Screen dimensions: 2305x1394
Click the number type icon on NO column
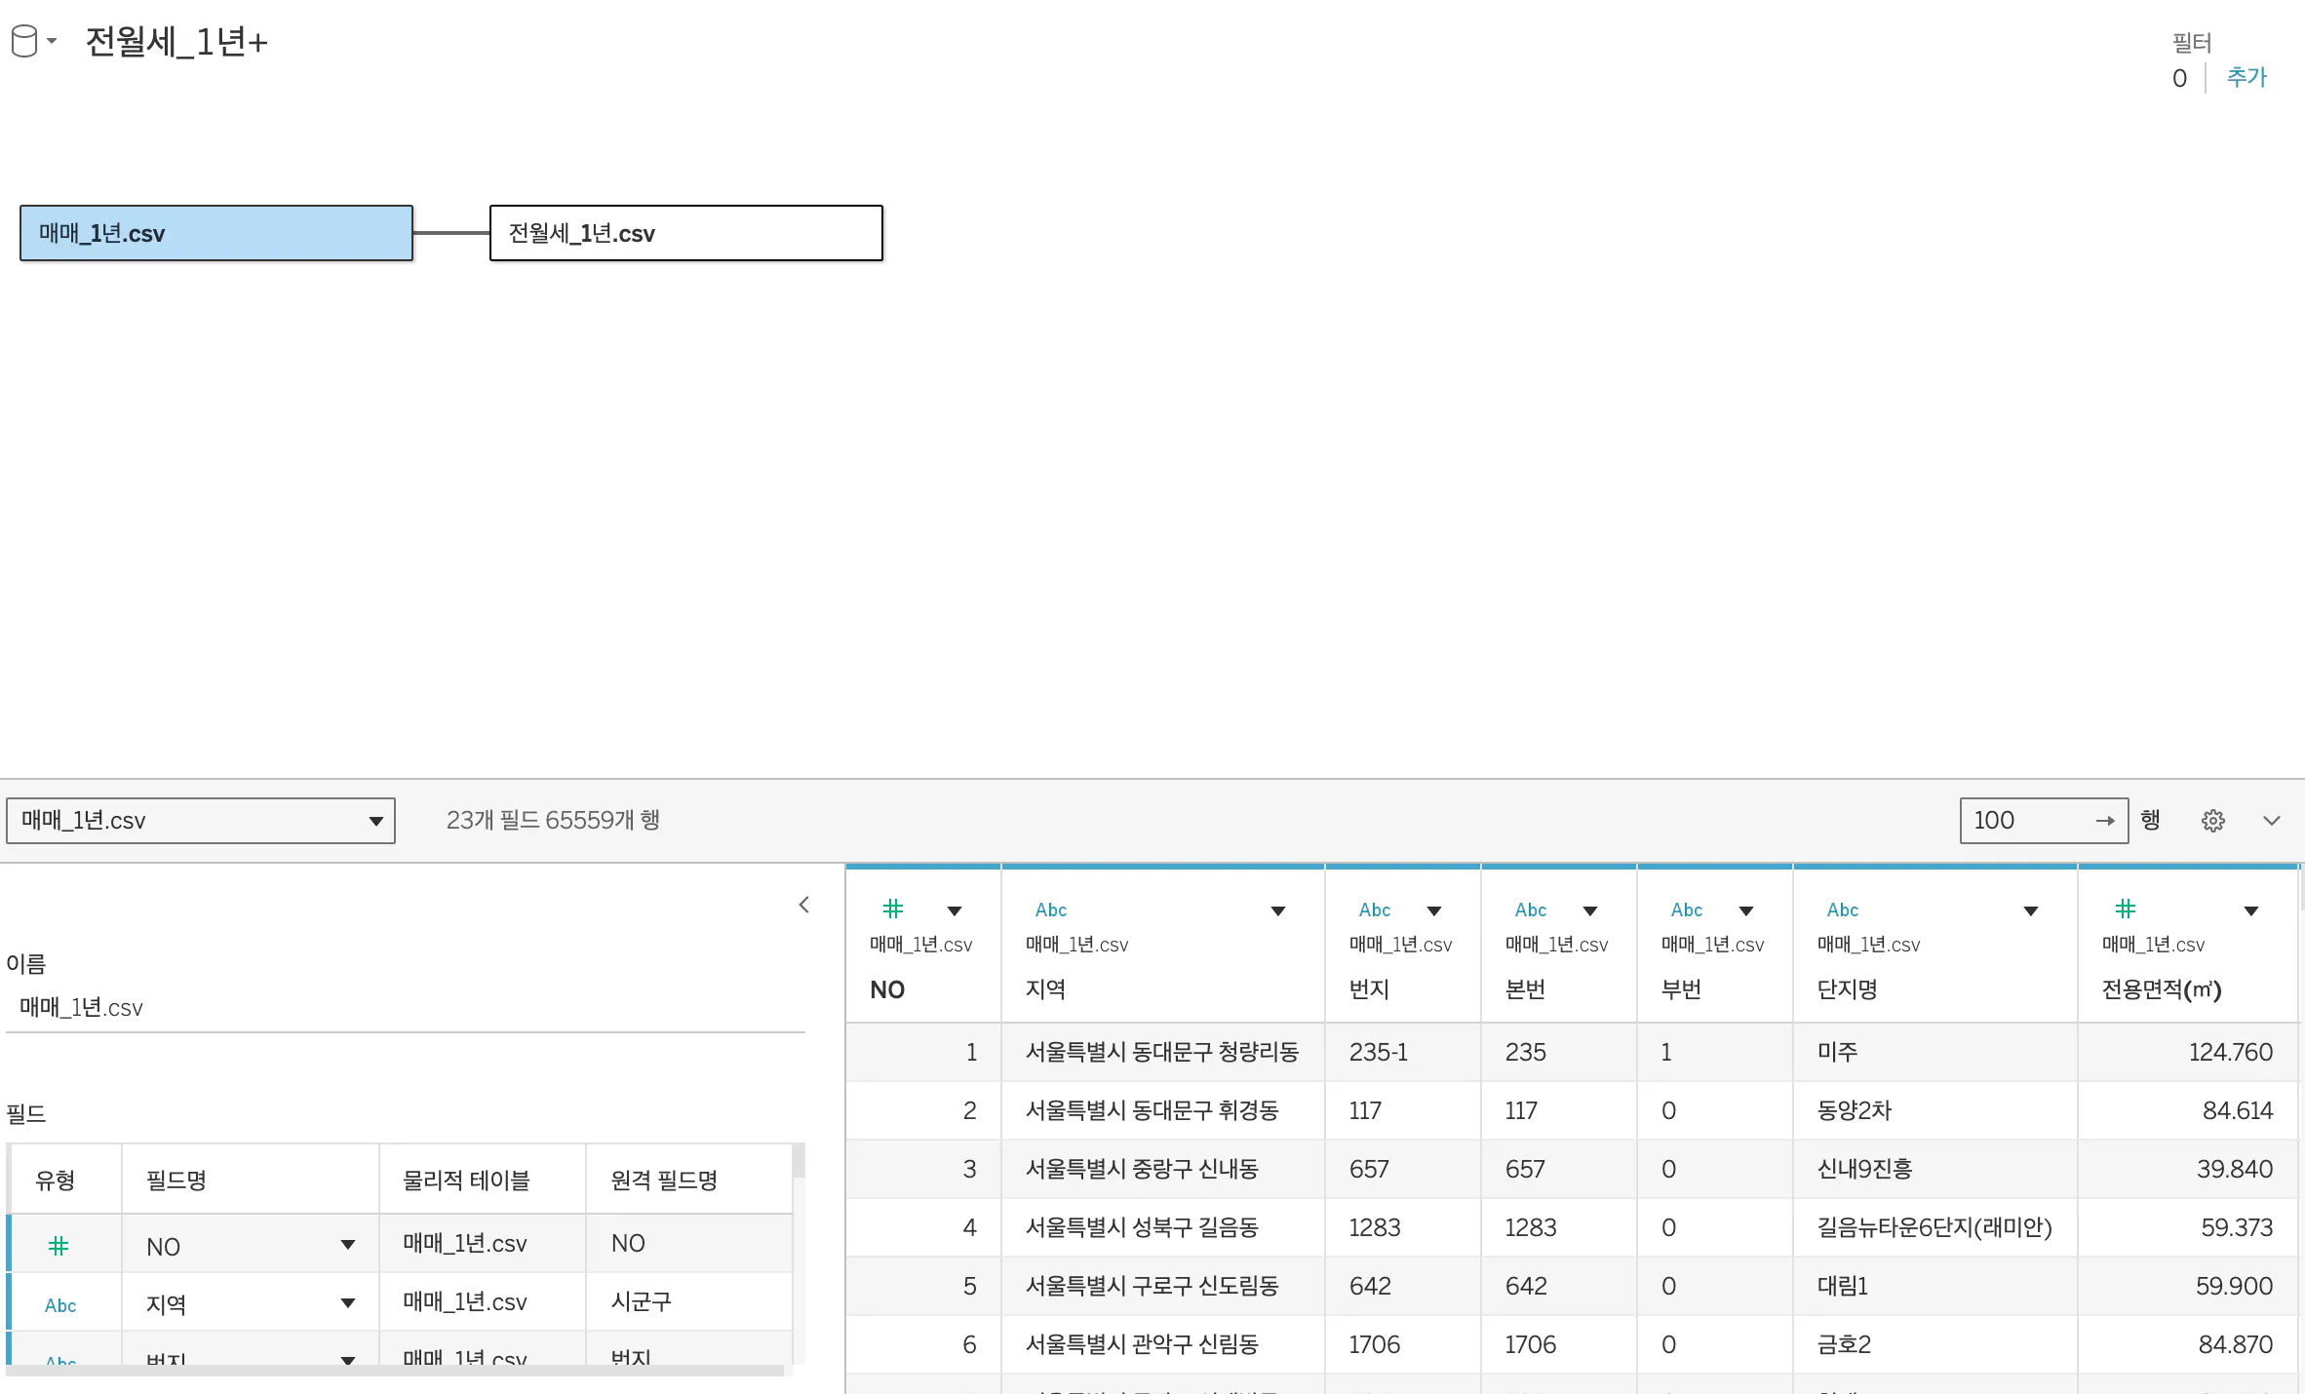coord(892,910)
